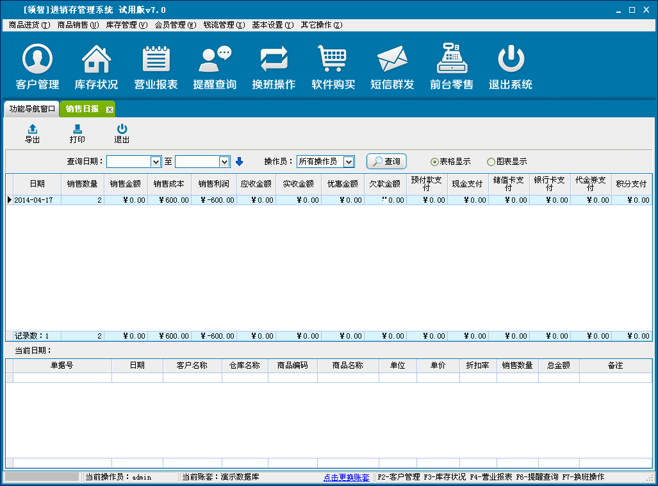Switch to 功能导航窗口 tab
The height and width of the screenshot is (486, 658).
coord(32,109)
